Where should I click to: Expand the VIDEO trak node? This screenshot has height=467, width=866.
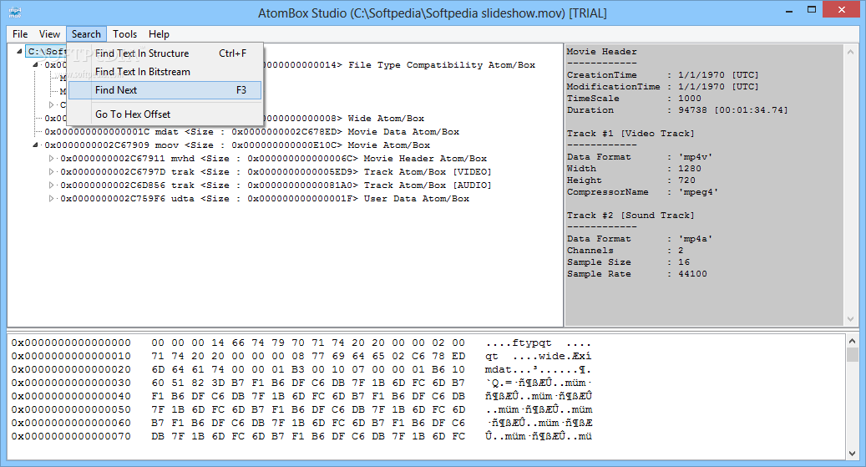[x=52, y=172]
